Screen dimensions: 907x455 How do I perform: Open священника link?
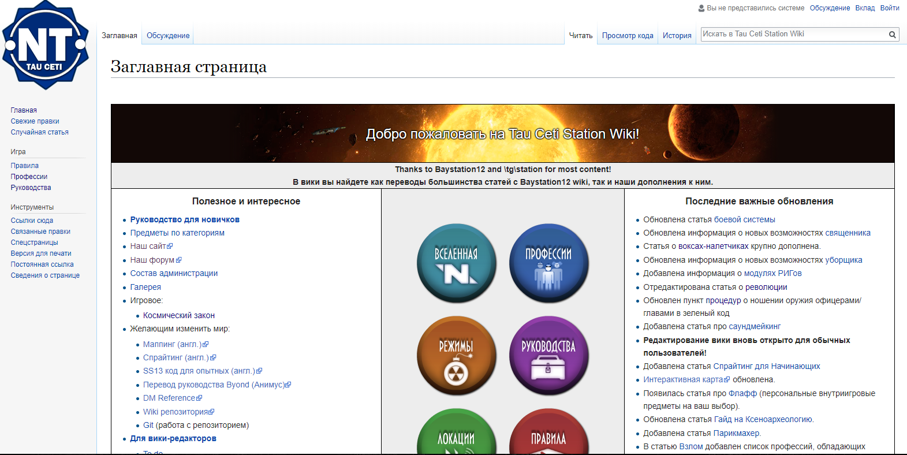pos(848,233)
